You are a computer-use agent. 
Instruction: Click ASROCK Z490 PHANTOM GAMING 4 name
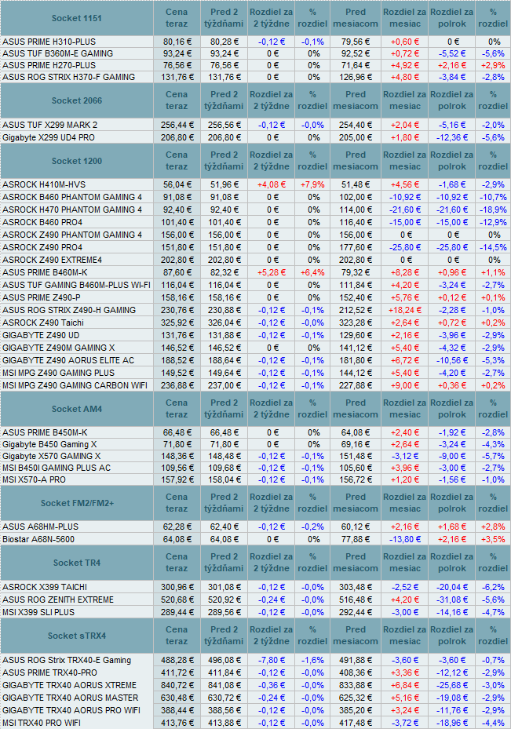[x=72, y=235]
